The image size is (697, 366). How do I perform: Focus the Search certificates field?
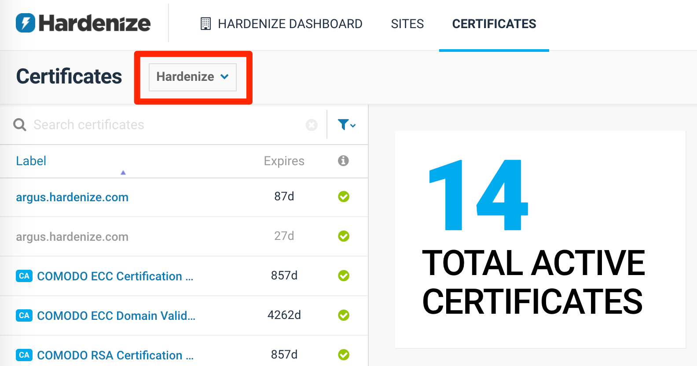(167, 125)
